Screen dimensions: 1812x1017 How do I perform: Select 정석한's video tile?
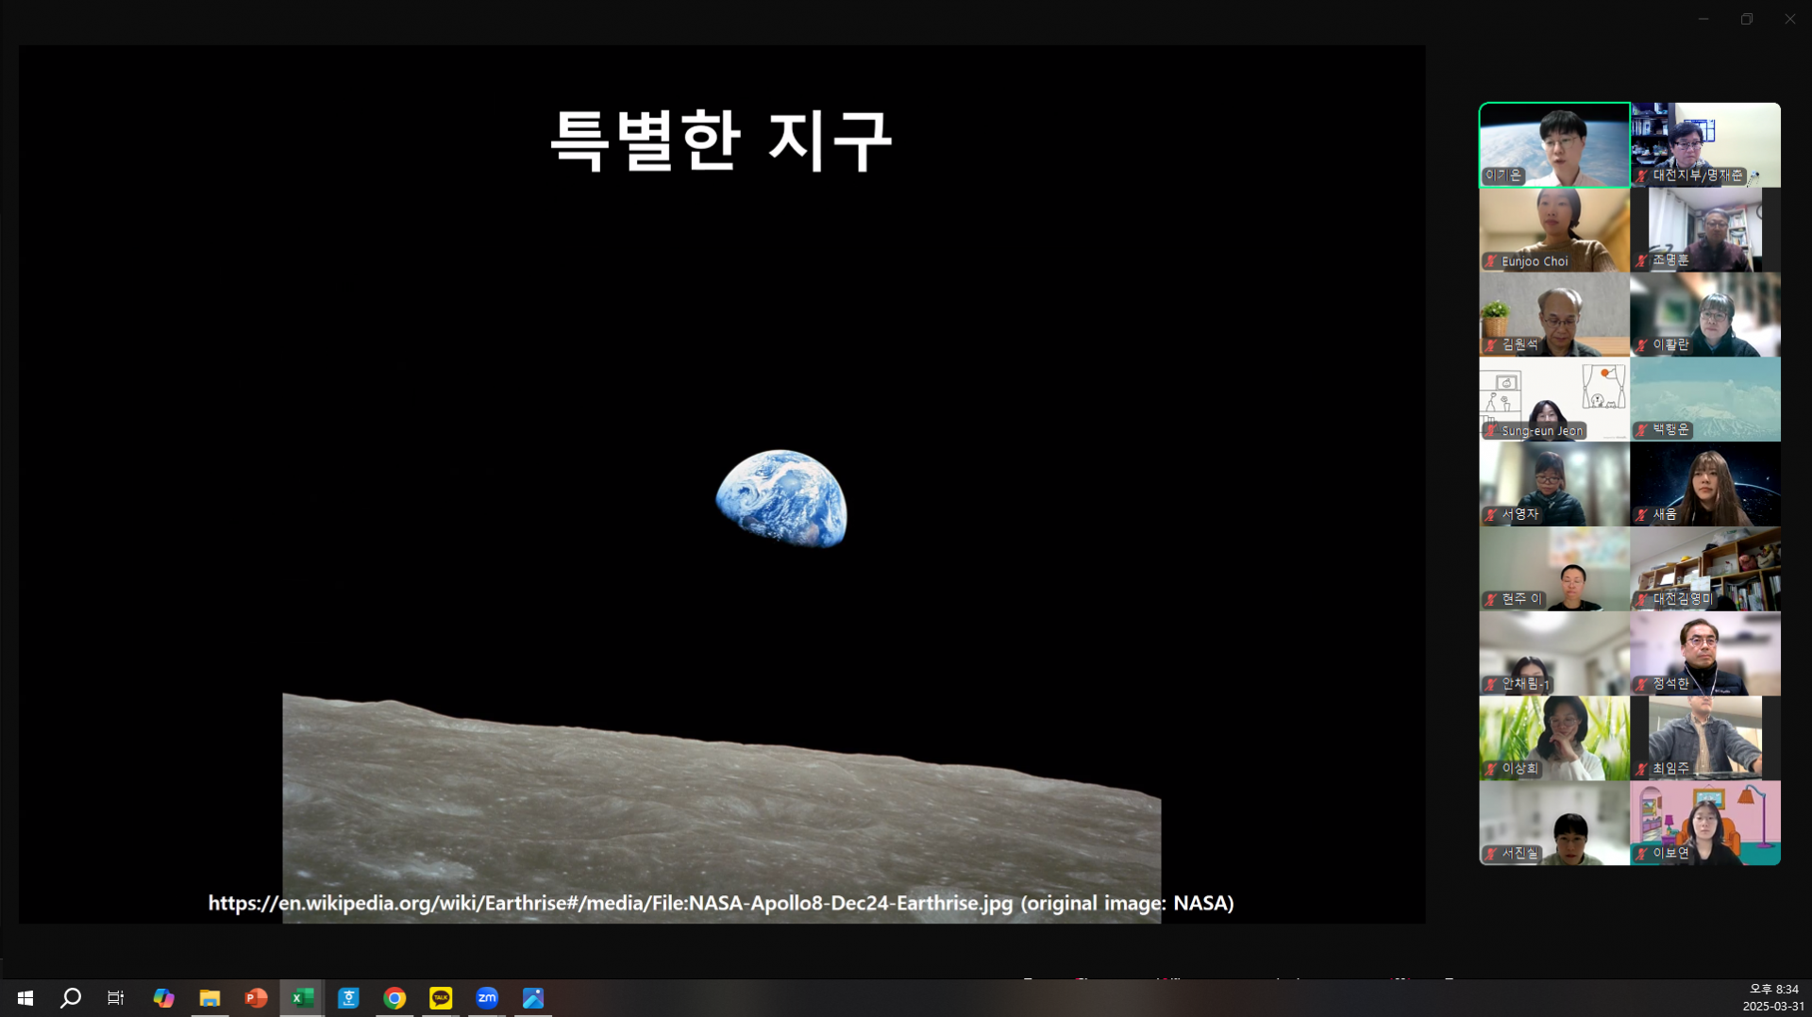click(x=1705, y=654)
